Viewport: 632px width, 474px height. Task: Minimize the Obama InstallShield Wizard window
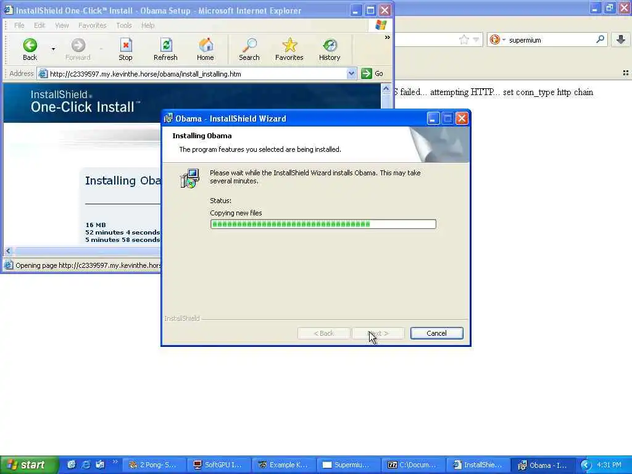pyautogui.click(x=433, y=118)
